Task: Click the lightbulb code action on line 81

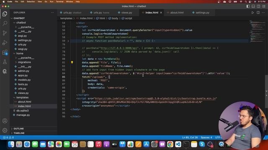Action: [72, 62]
